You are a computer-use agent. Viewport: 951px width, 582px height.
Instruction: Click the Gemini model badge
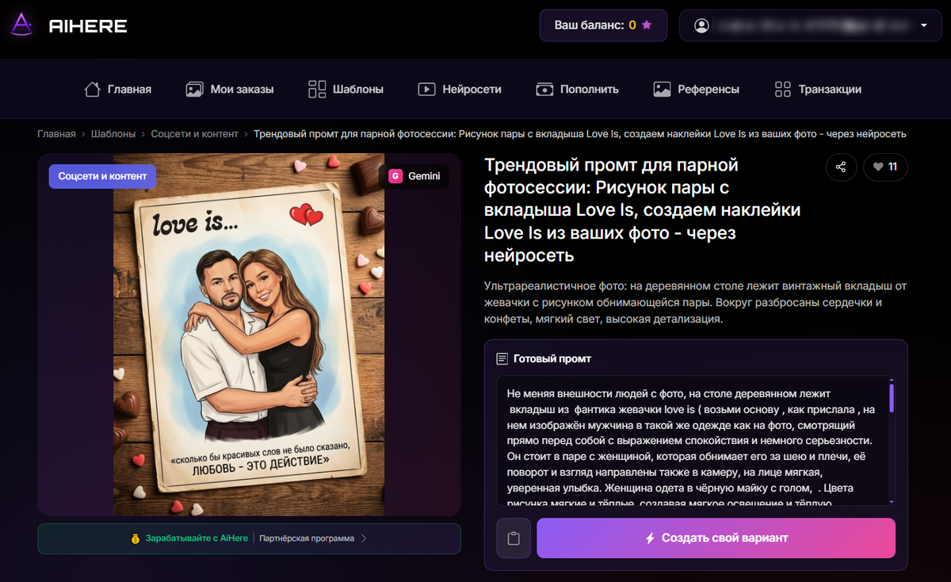click(414, 176)
